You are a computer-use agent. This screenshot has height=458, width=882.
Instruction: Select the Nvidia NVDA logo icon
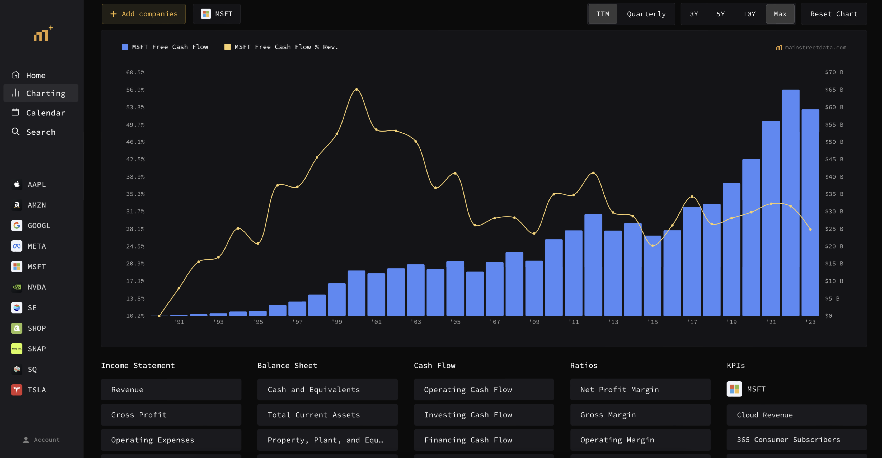coord(16,287)
